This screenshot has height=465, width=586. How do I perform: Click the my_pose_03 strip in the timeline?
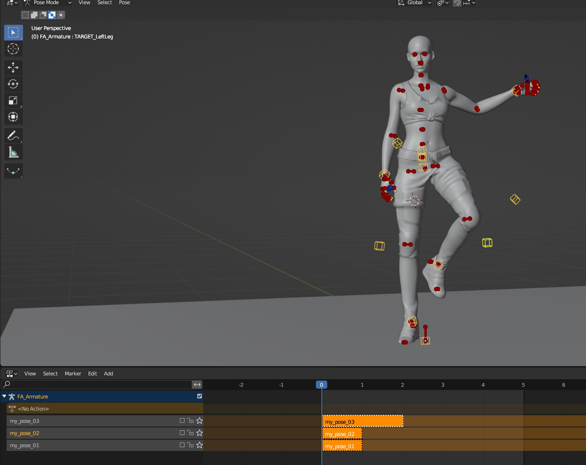point(363,421)
